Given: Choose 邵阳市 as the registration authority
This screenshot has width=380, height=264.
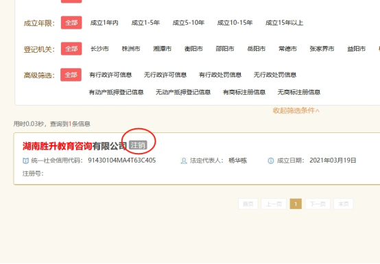Looking at the screenshot, I should coord(225,49).
